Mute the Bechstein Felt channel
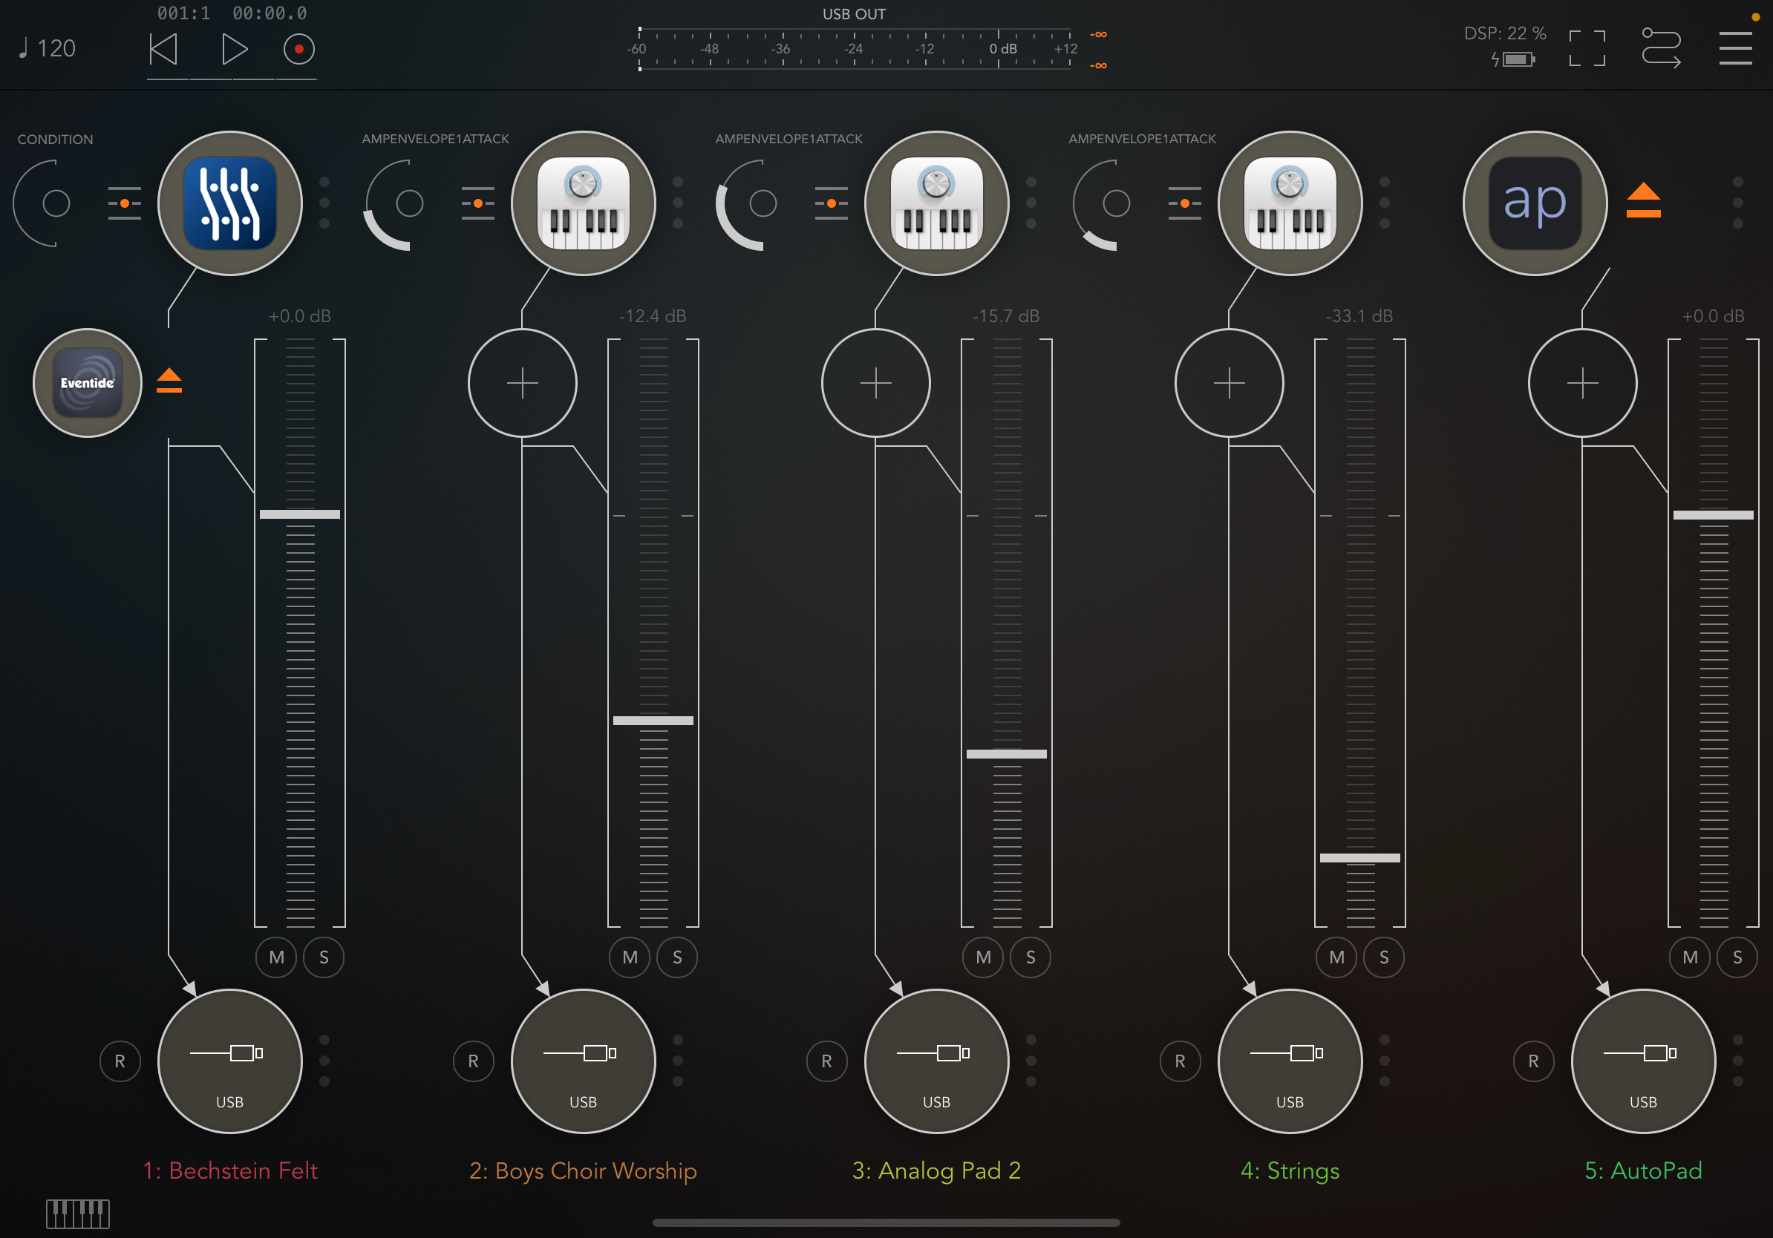The image size is (1773, 1238). click(x=276, y=957)
